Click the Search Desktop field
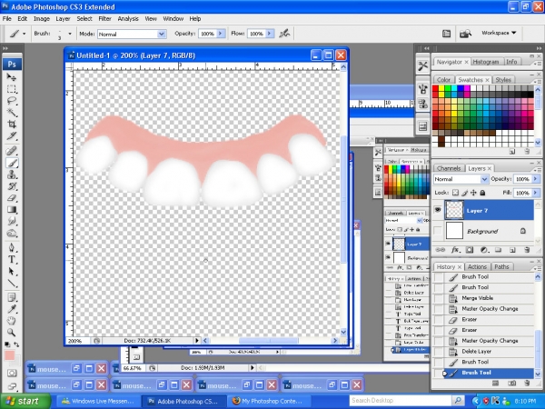This screenshot has height=409, width=545. pos(401,401)
